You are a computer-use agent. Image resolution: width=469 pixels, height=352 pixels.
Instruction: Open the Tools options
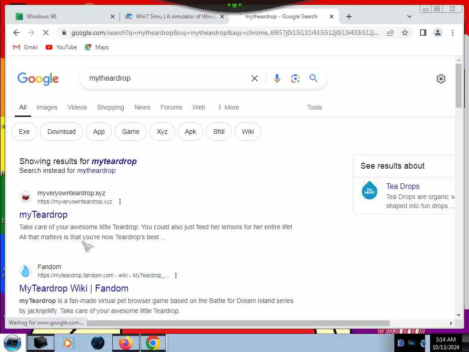(314, 107)
